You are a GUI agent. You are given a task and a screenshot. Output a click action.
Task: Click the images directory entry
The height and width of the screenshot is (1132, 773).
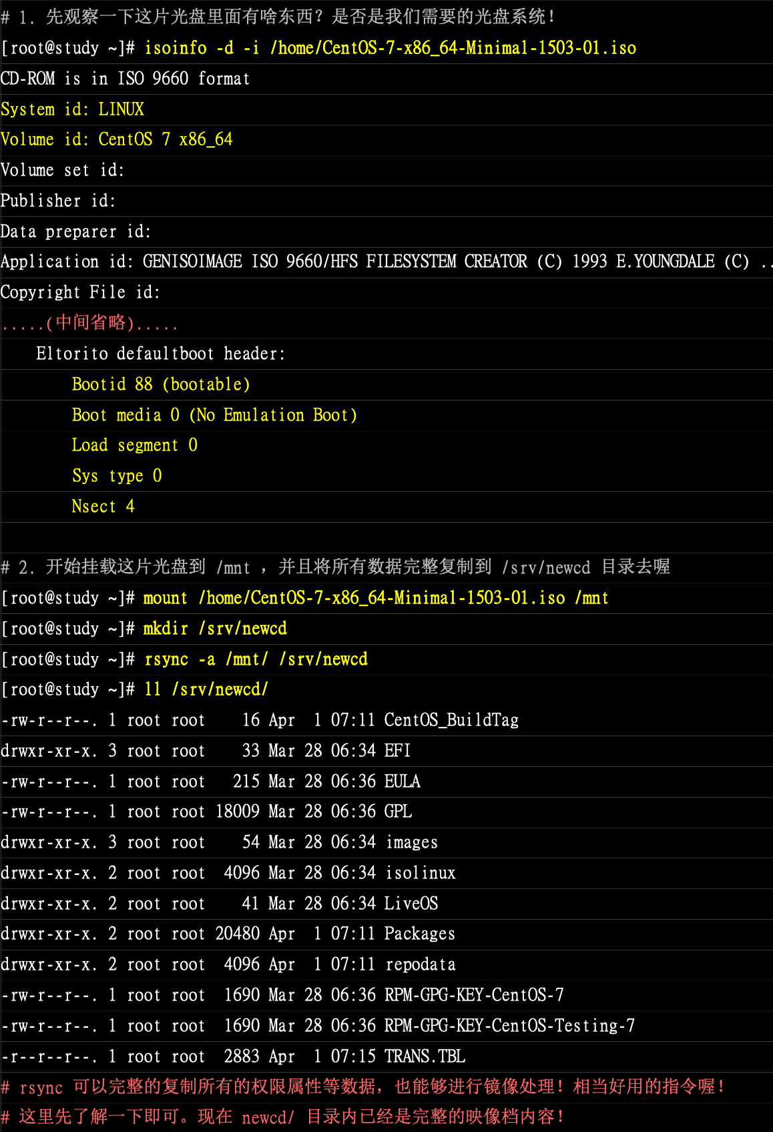(x=411, y=842)
